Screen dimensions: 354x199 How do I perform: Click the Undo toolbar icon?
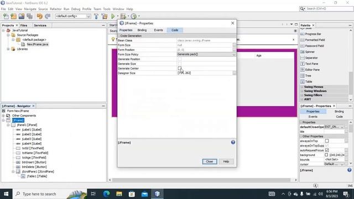40,16
